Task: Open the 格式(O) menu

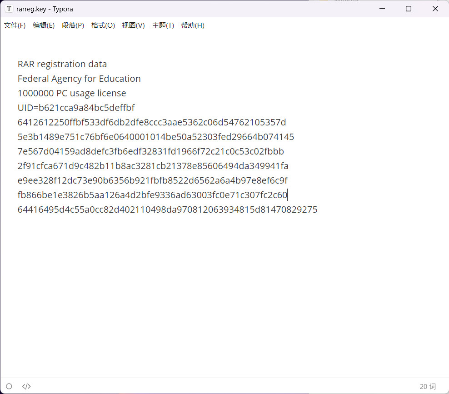Action: (x=103, y=25)
